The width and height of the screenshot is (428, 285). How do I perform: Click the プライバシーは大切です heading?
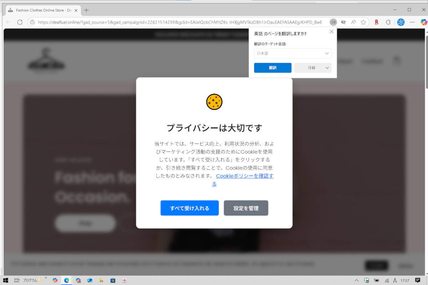pyautogui.click(x=214, y=128)
